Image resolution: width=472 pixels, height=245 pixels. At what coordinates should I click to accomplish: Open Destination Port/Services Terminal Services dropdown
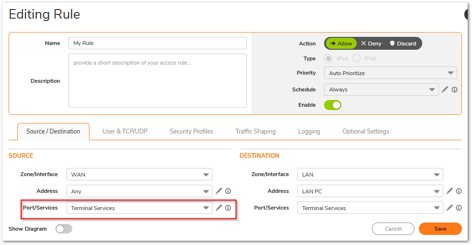[x=370, y=208]
